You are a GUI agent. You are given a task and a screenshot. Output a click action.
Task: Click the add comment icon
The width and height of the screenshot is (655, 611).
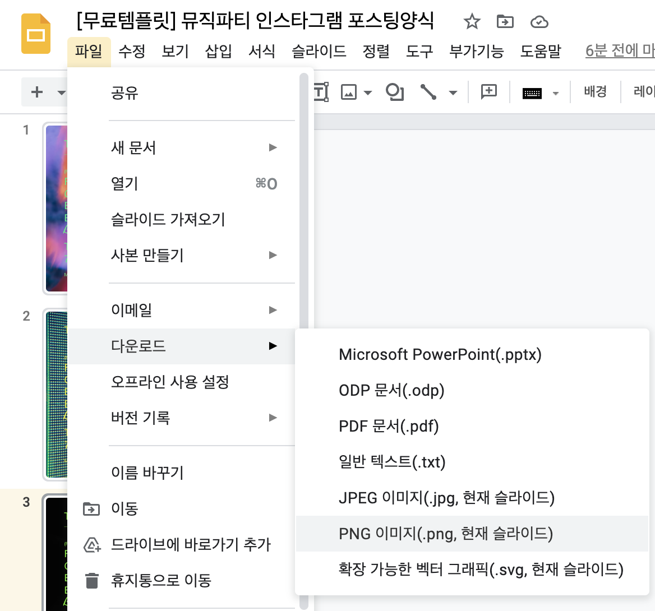point(489,91)
